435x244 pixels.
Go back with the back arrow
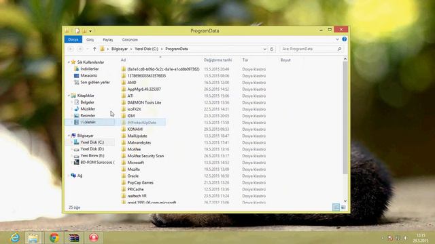click(x=71, y=49)
